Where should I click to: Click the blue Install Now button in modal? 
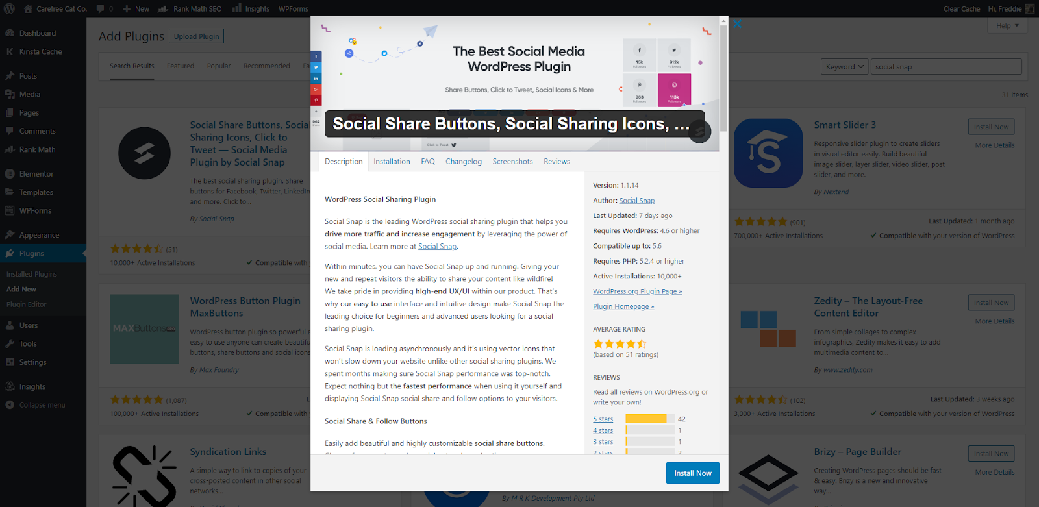tap(693, 473)
